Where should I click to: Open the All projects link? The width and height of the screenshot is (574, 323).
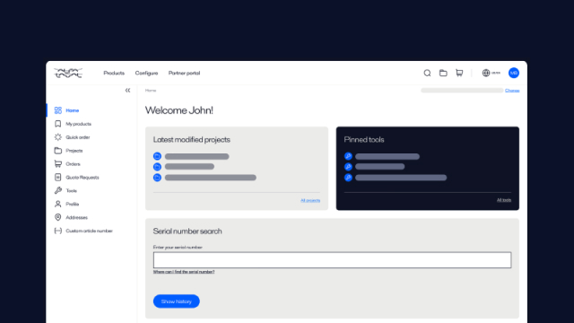pyautogui.click(x=310, y=200)
